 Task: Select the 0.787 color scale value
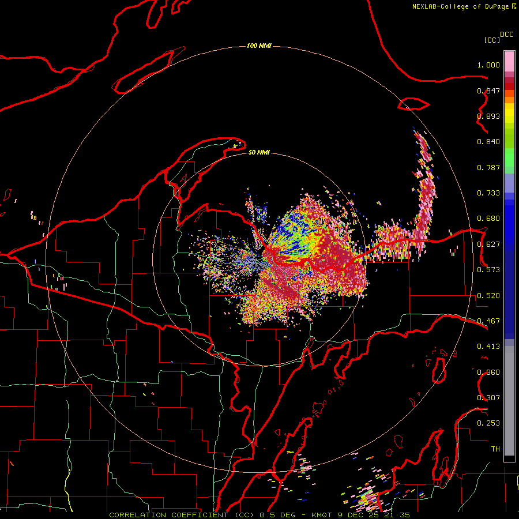click(488, 167)
